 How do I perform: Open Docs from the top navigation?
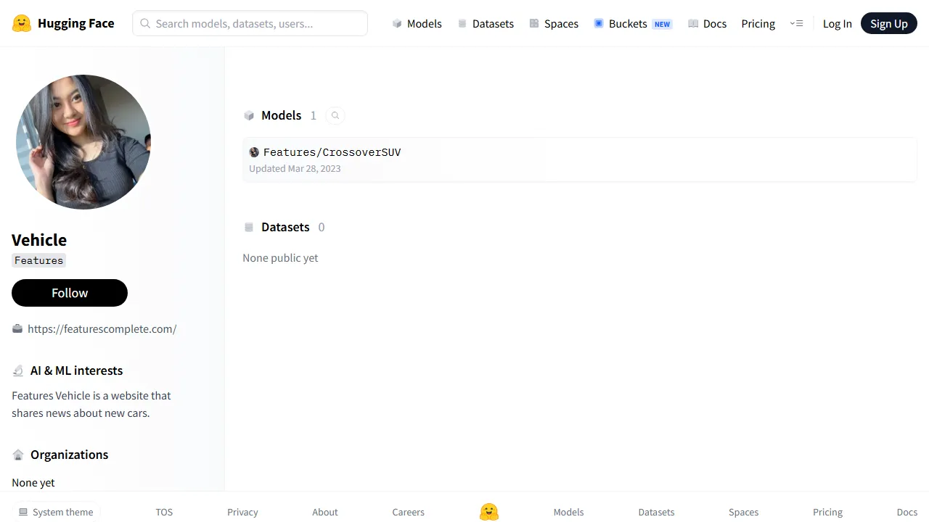click(x=707, y=24)
